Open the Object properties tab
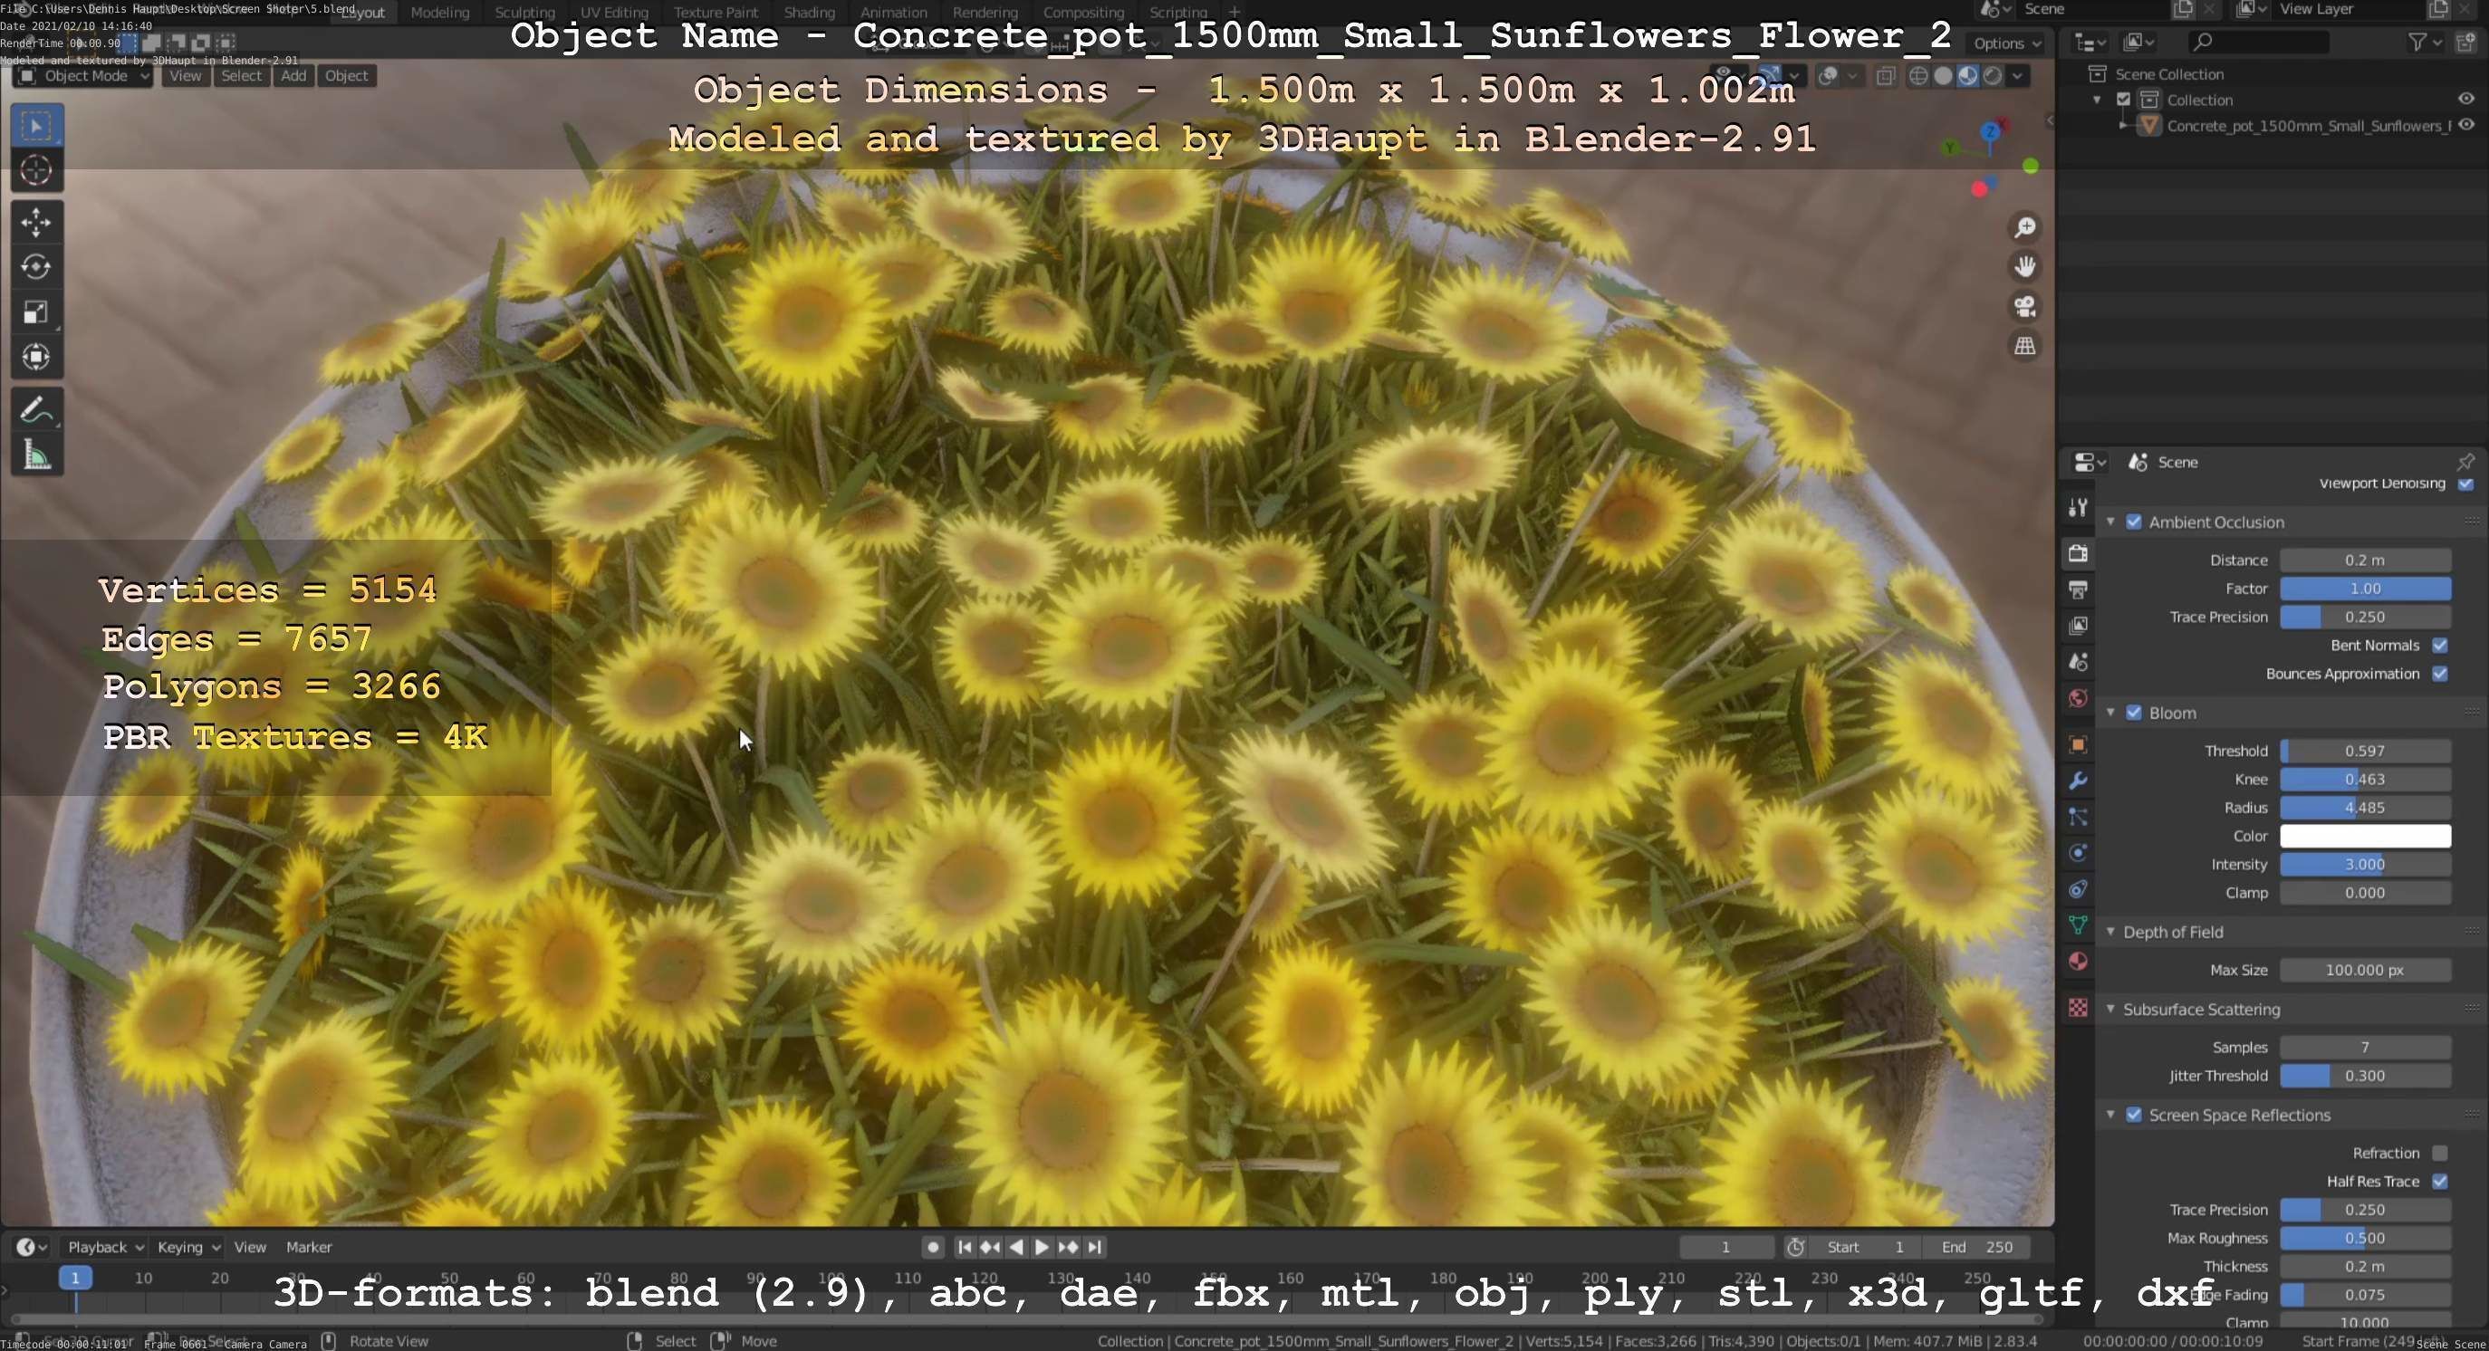Image resolution: width=2489 pixels, height=1351 pixels. [2078, 744]
